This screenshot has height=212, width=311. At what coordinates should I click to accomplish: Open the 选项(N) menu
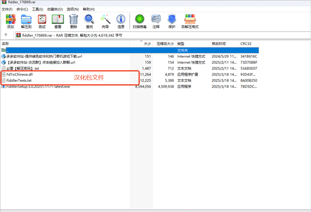point(73,9)
